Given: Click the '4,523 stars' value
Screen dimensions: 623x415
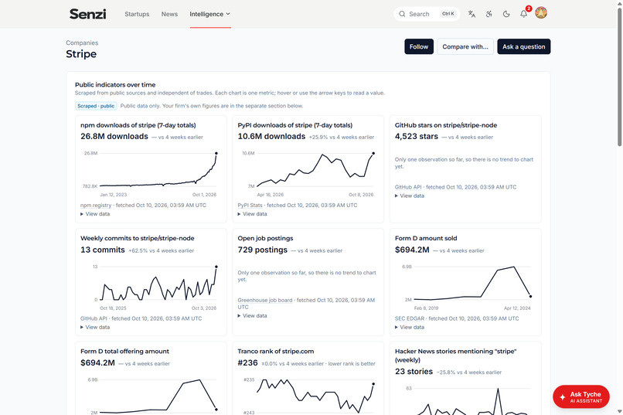Looking at the screenshot, I should pos(417,137).
